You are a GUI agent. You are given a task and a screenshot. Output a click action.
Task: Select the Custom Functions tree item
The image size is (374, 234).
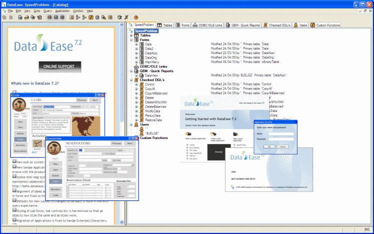pos(153,138)
